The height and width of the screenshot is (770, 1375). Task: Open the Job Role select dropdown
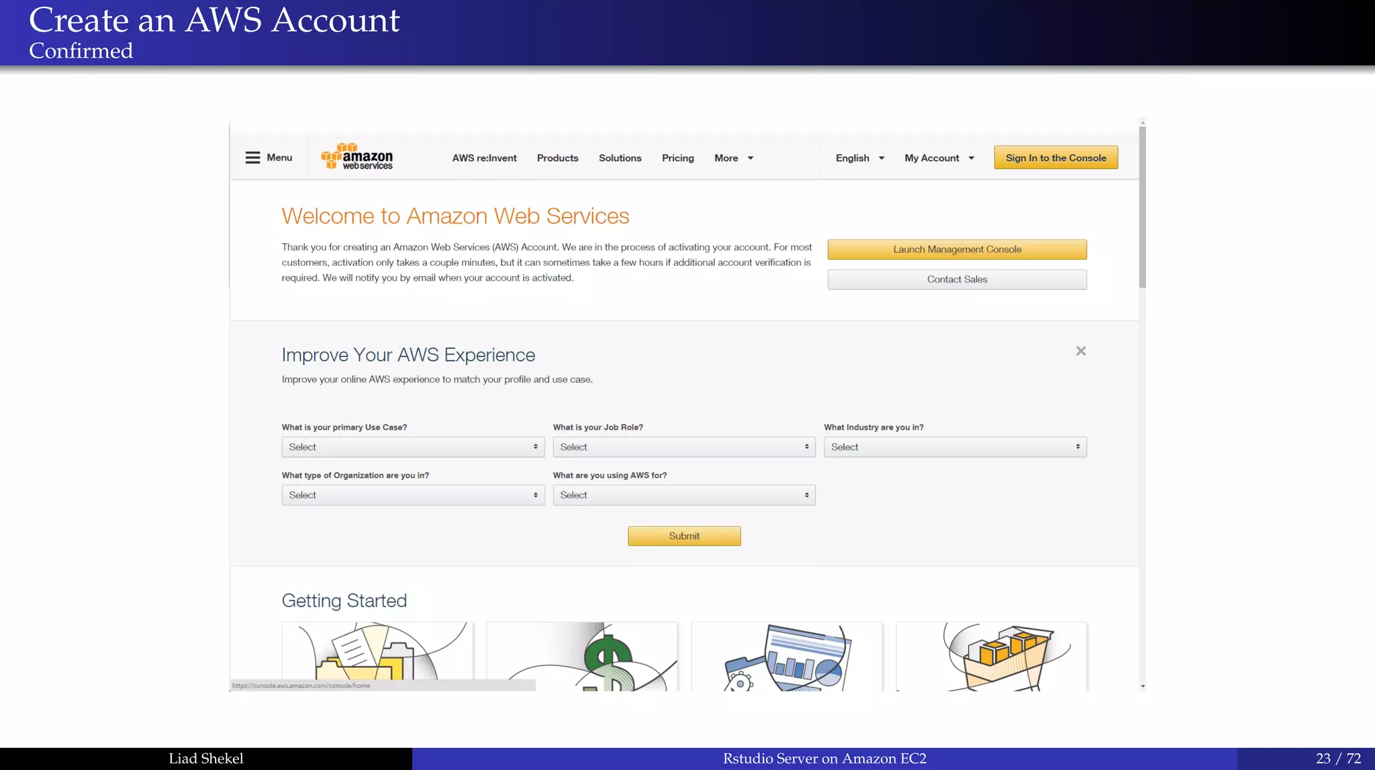684,447
